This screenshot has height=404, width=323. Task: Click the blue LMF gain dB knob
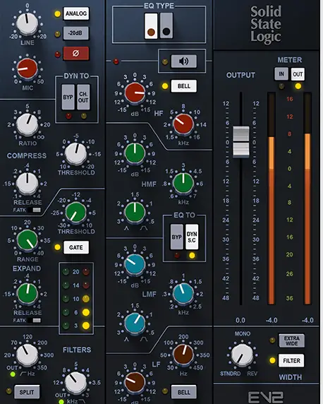135,264
